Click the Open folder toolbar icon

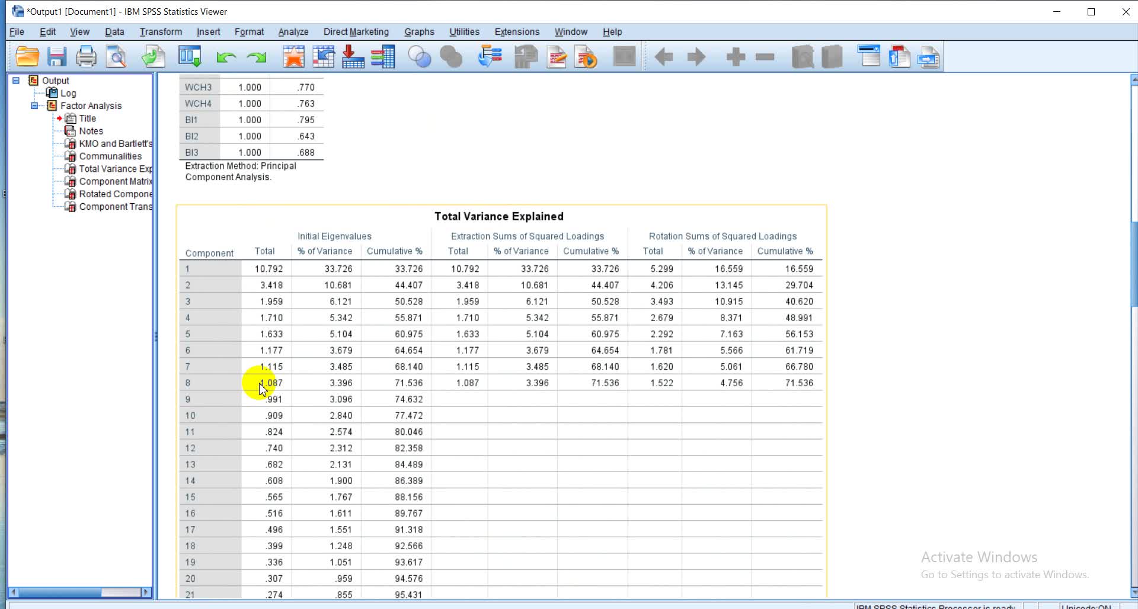(x=27, y=57)
